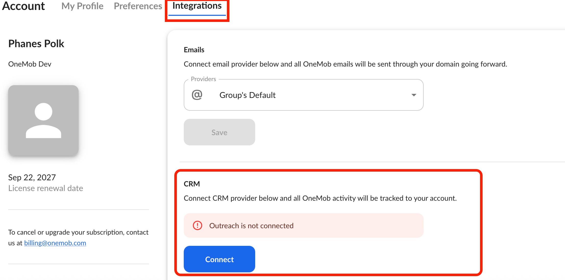565x280 pixels.
Task: Click the name Phanes Polk
Action: [36, 44]
